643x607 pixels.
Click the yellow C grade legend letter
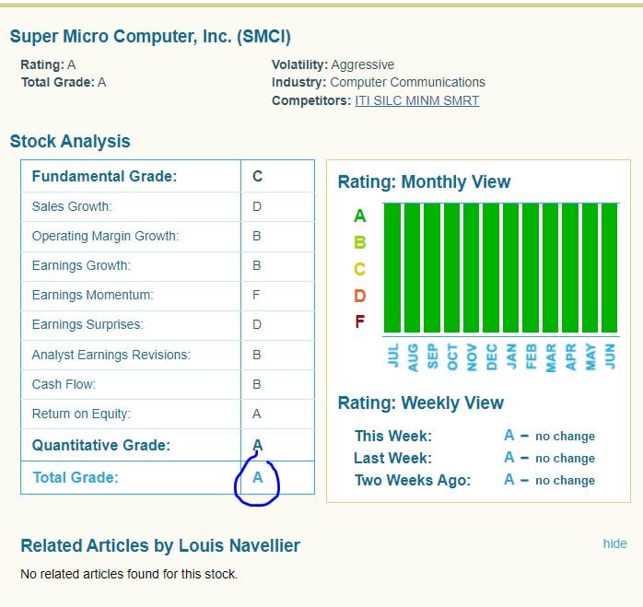[x=359, y=270]
